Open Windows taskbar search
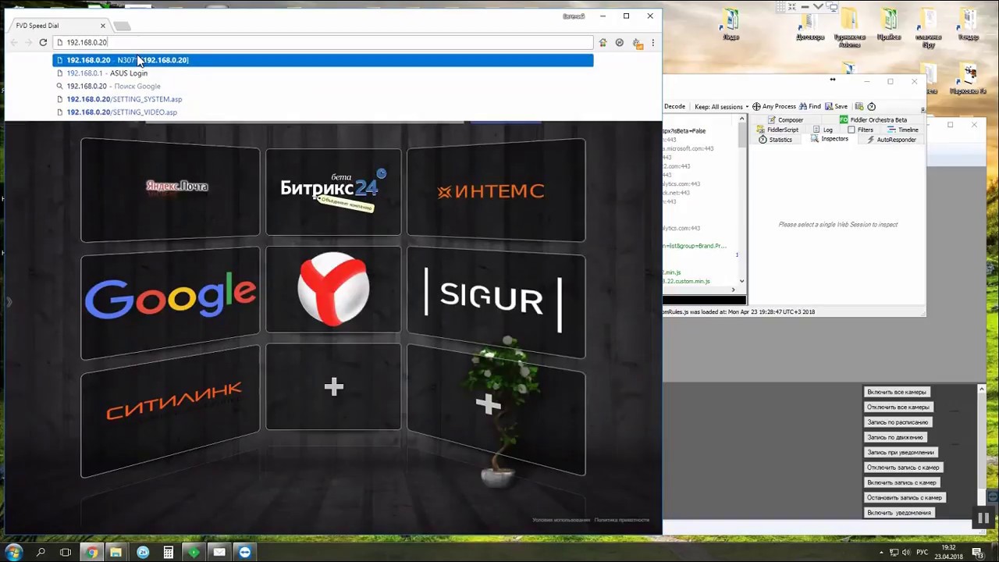The image size is (999, 562). [41, 553]
